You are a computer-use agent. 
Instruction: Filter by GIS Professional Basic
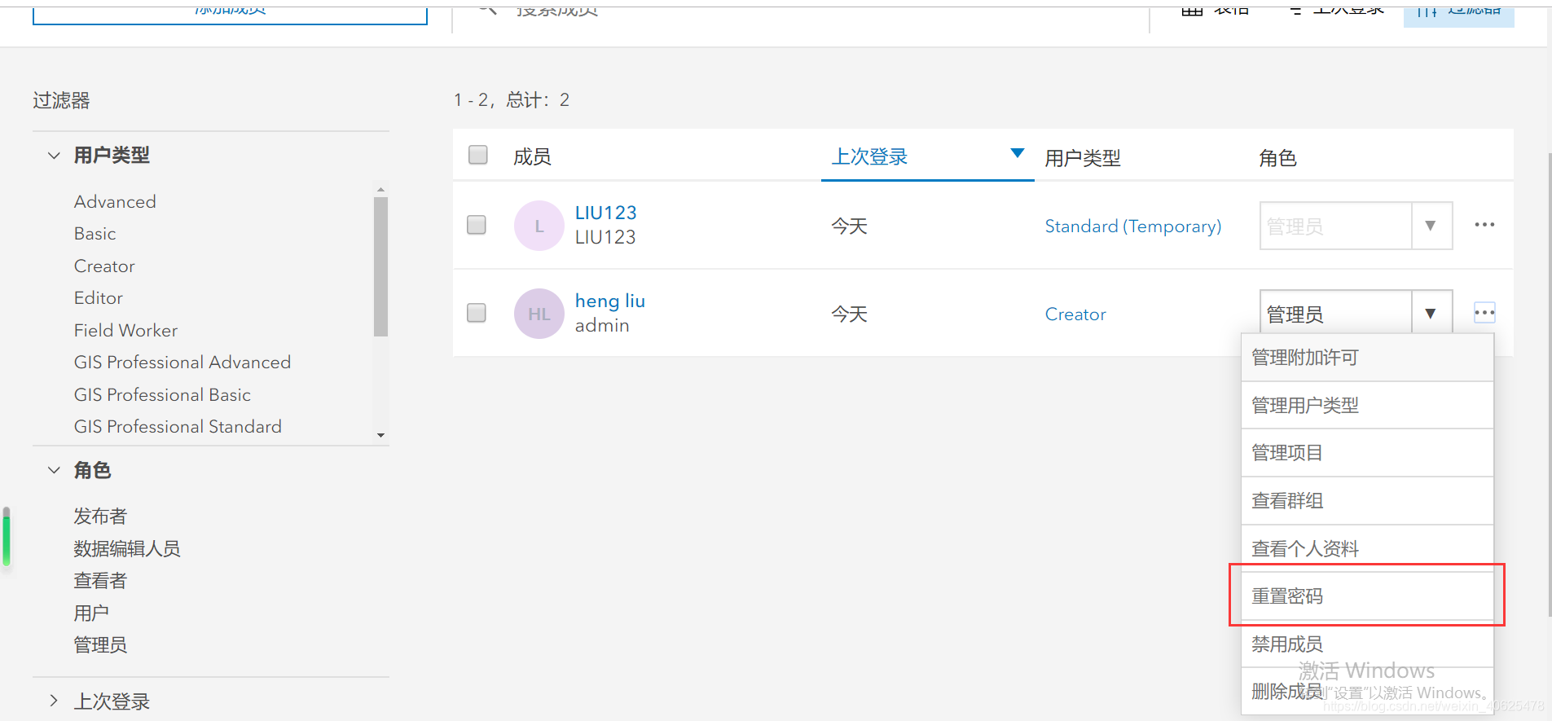pyautogui.click(x=162, y=395)
